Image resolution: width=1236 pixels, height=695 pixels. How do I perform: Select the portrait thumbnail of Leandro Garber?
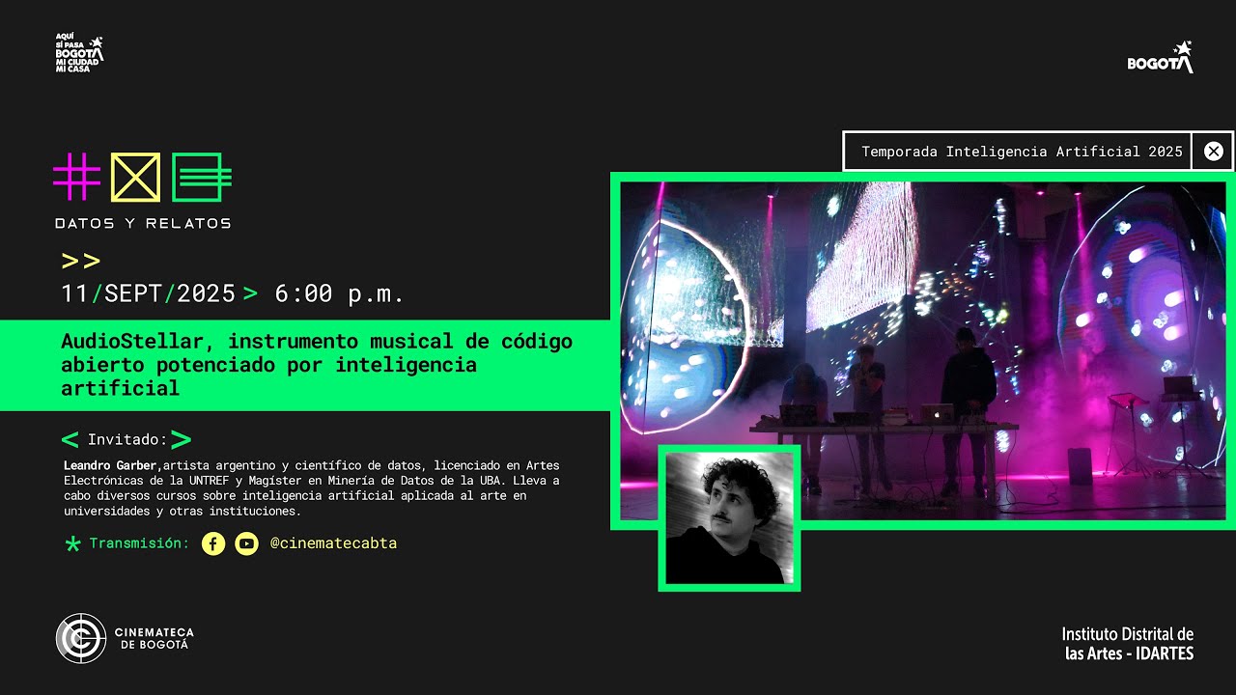729,517
